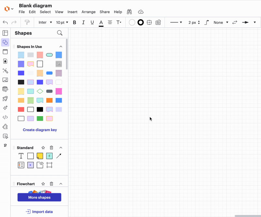This screenshot has height=217, width=261.
Task: Open the 10 pt font size dropdown
Action: [x=62, y=22]
